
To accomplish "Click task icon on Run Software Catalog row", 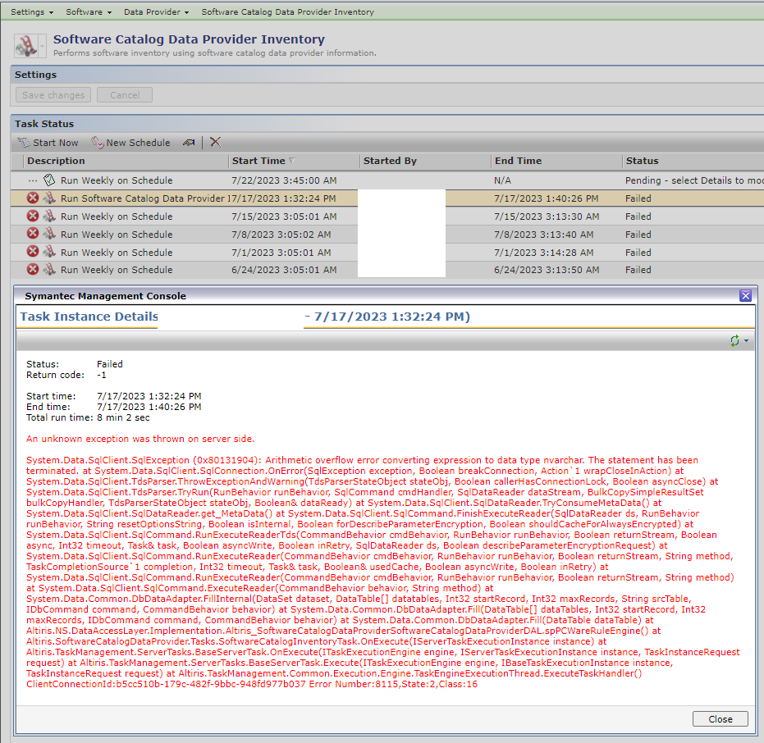I will click(x=49, y=198).
